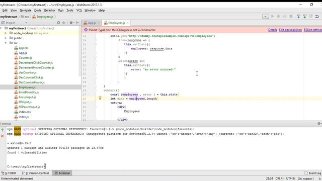Select Counter.js in project tree
The width and height of the screenshot is (322, 181).
25,58
